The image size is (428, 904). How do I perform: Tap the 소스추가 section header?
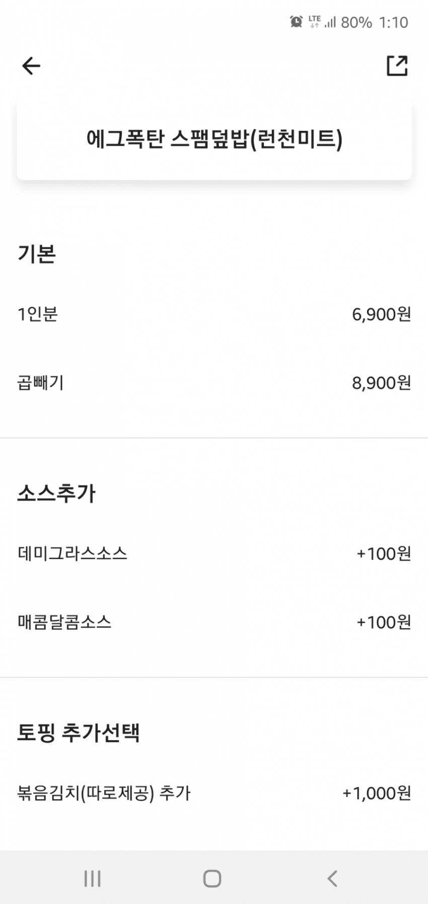(x=56, y=493)
